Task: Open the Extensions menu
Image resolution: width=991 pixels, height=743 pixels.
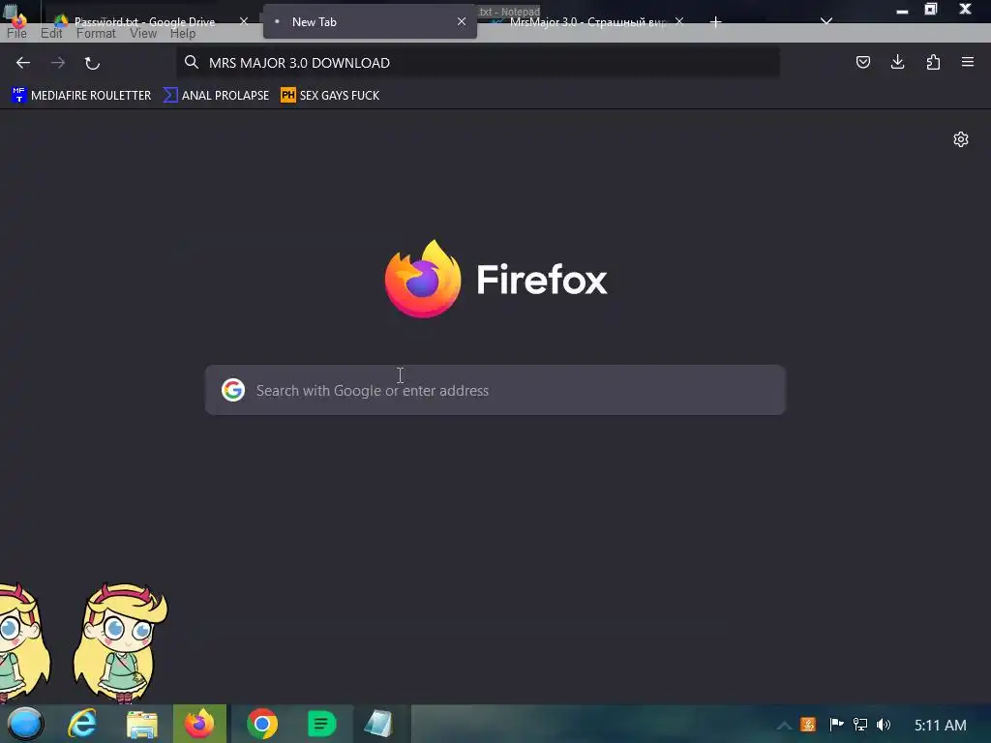Action: coord(933,62)
